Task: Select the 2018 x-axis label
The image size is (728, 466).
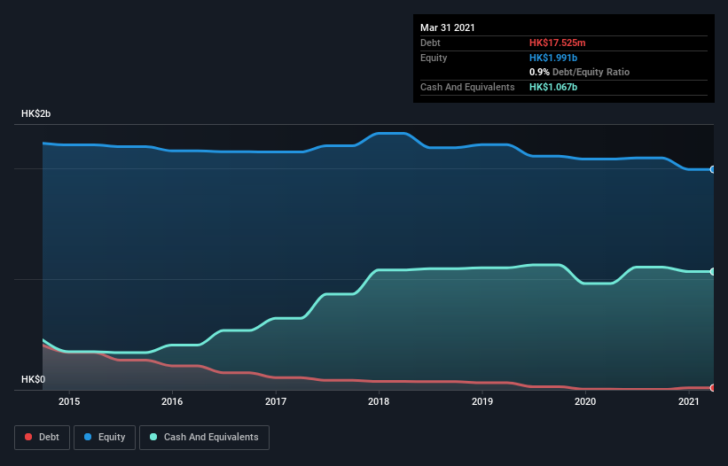Action: point(379,401)
